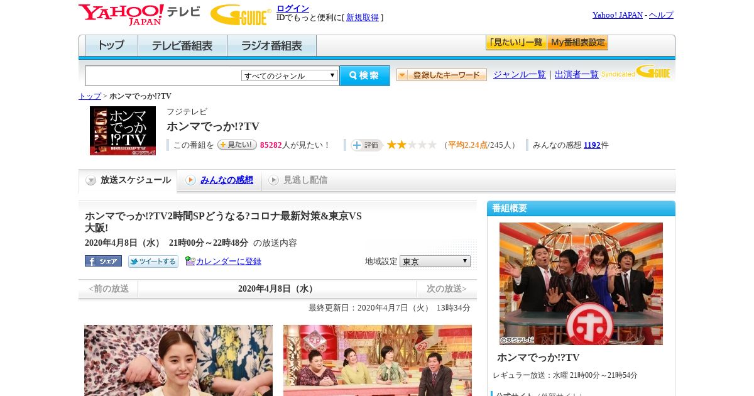The image size is (754, 396).
Task: Switch to the みんなの感想 tab
Action: (219, 180)
